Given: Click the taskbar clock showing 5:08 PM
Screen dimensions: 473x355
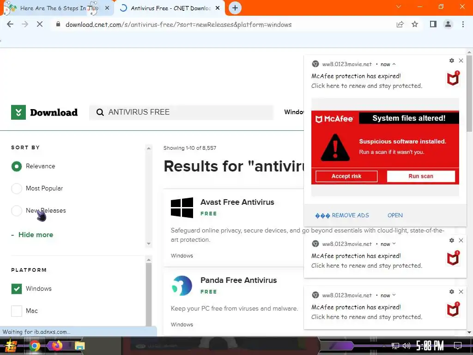Looking at the screenshot, I should [430, 346].
